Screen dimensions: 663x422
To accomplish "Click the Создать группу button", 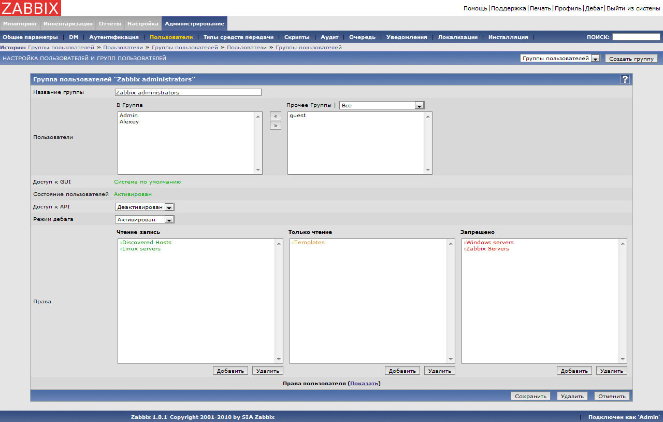I will pos(631,59).
